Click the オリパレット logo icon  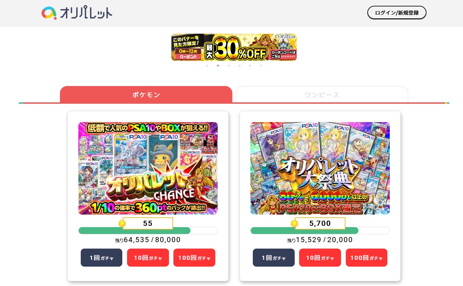[49, 13]
